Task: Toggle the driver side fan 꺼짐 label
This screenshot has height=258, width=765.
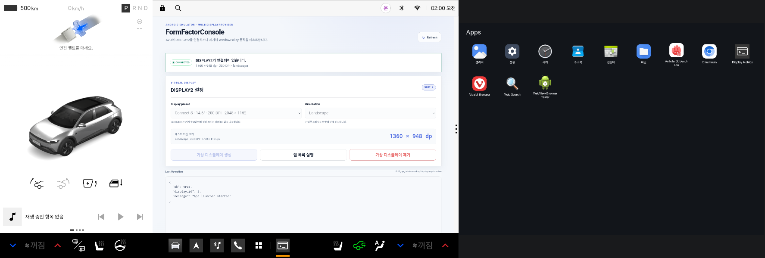Action: pyautogui.click(x=35, y=245)
